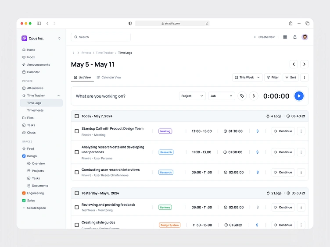
Task: Open the Sort button
Action: click(x=291, y=78)
